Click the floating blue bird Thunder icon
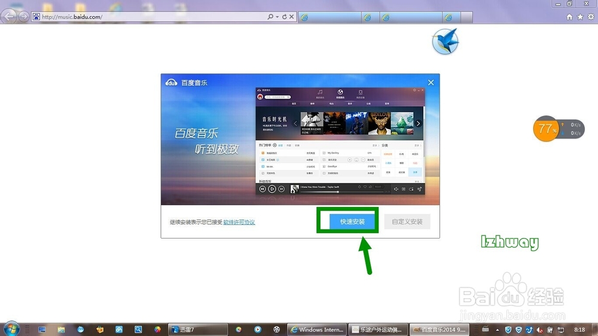The image size is (598, 336). pos(445,41)
